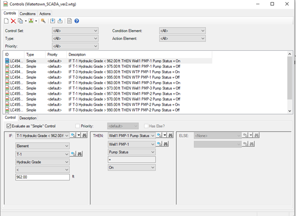Click the binoculars Find icon beside THEN action

tap(170, 135)
